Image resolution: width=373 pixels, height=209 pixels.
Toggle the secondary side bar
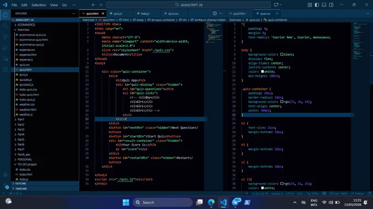(331, 5)
